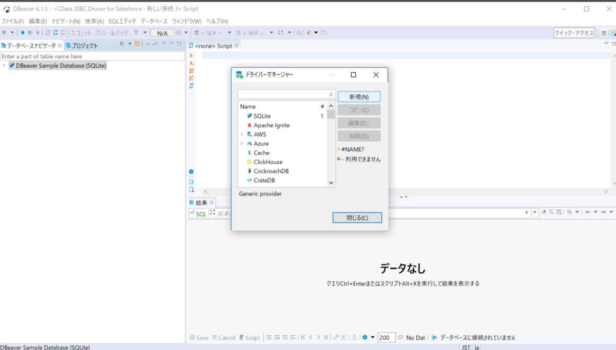616x350 pixels.
Task: Click the Save button in results toolbar
Action: (x=199, y=337)
